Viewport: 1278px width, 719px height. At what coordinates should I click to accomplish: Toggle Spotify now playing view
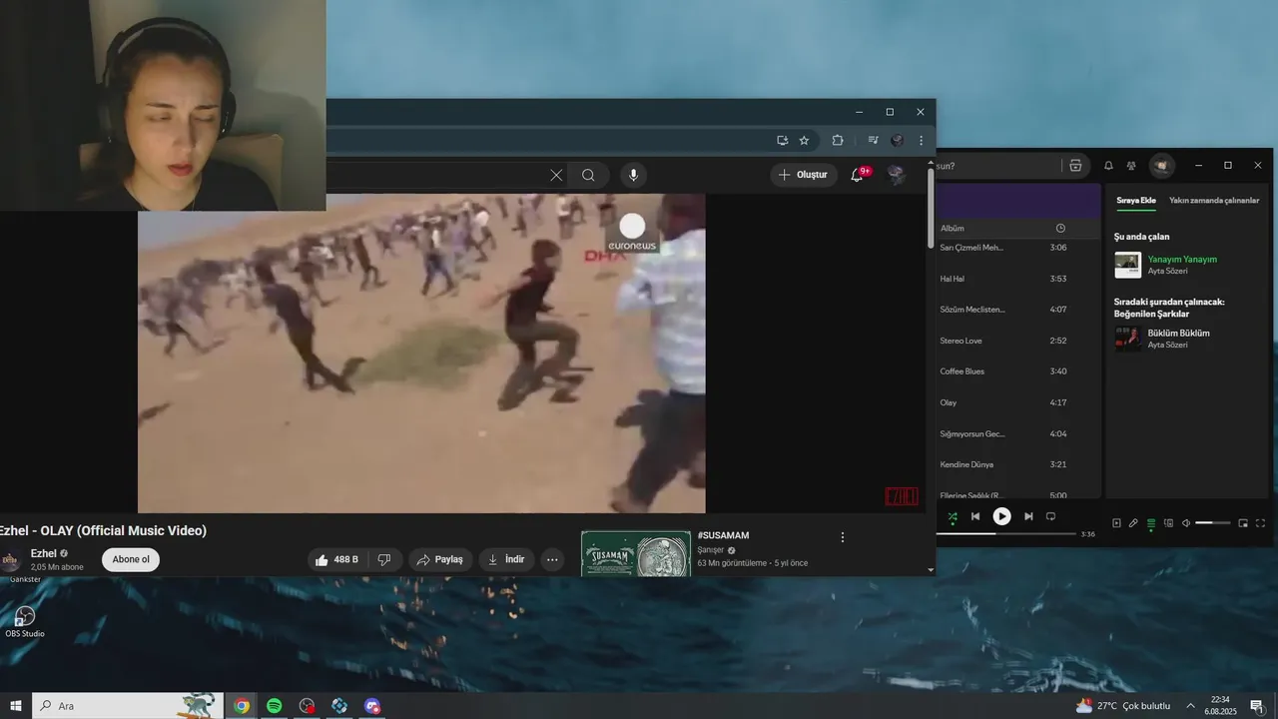tap(1116, 523)
